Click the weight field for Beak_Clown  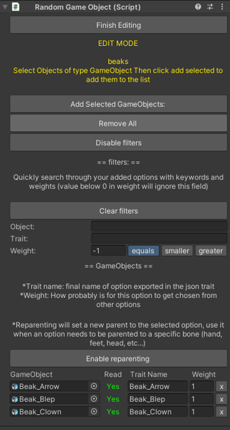tap(202, 411)
